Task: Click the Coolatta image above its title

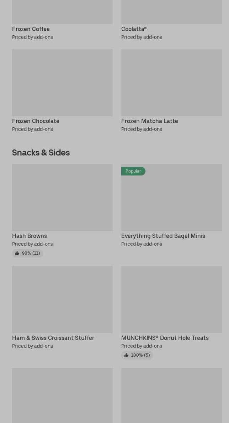Action: 171,12
